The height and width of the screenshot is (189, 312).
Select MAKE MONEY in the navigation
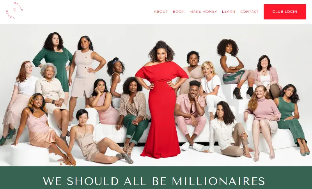click(x=203, y=12)
